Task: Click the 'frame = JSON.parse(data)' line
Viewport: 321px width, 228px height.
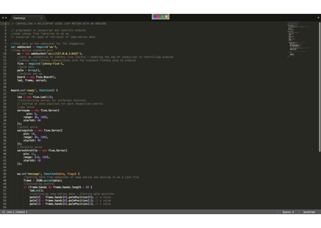Action: [43, 180]
